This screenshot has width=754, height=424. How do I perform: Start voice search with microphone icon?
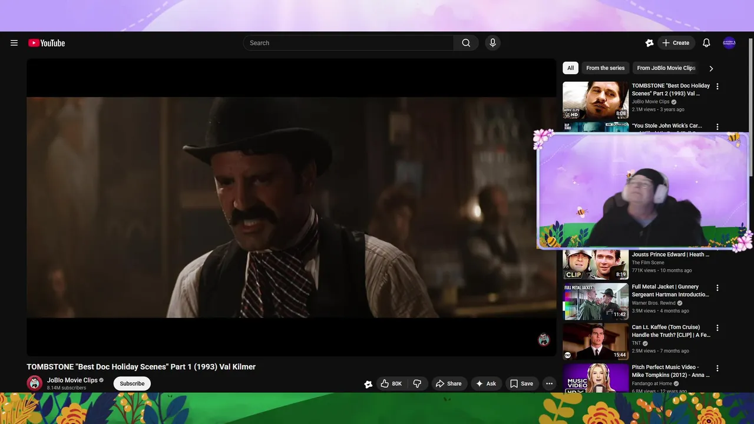[x=493, y=43]
